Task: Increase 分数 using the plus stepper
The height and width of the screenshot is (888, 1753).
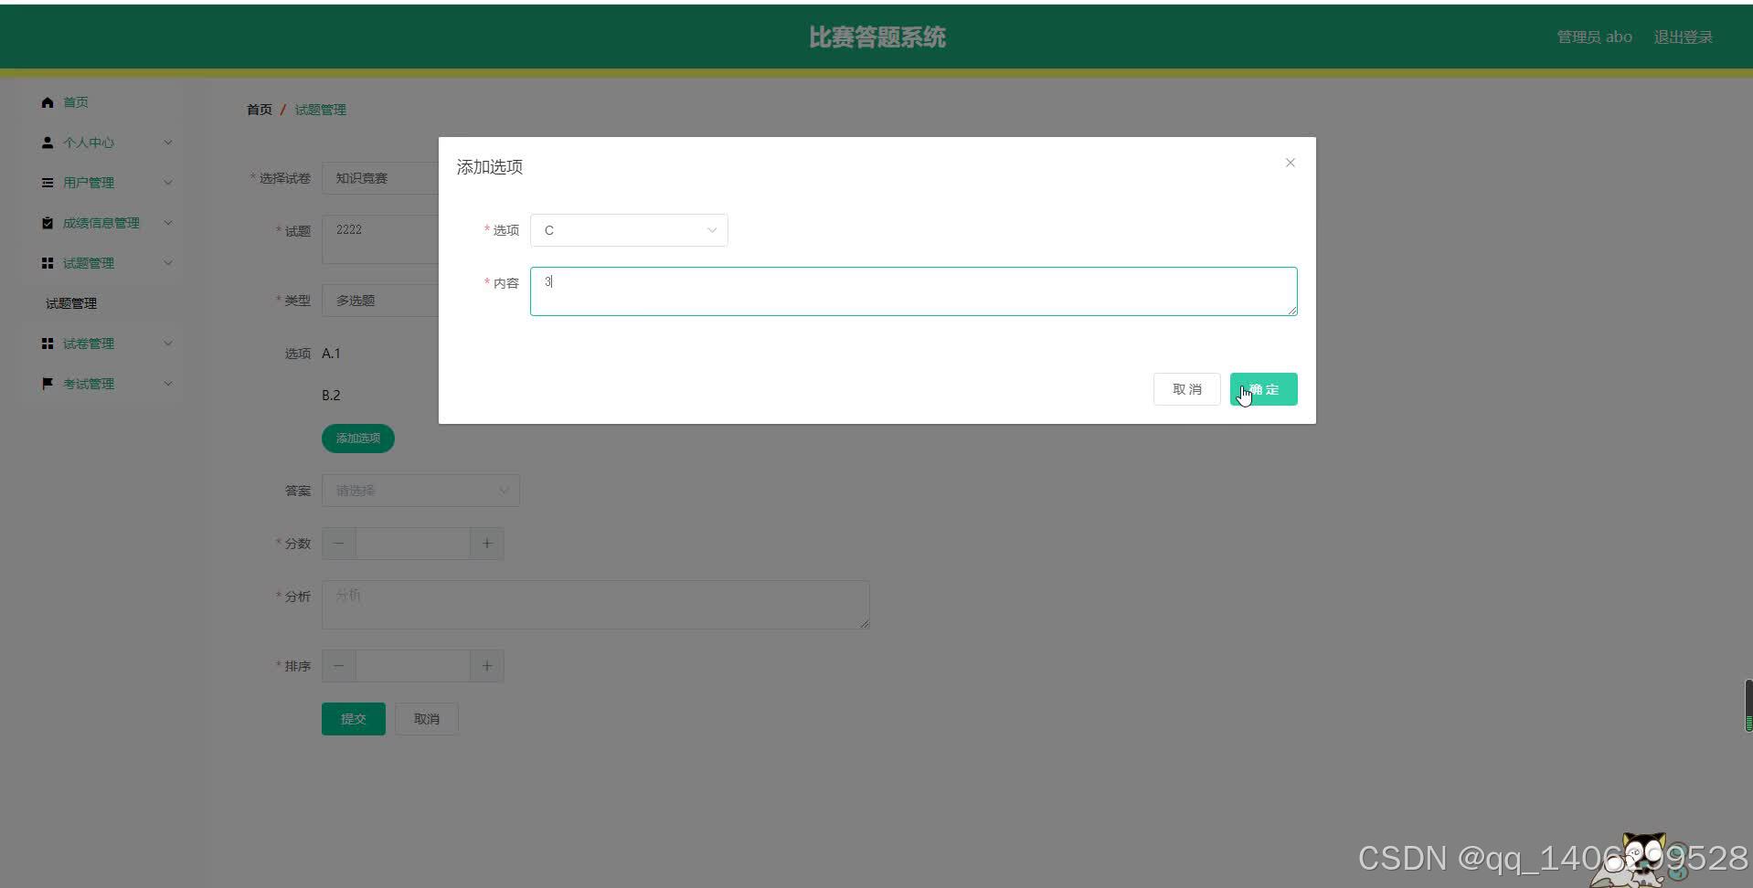Action: coord(486,543)
